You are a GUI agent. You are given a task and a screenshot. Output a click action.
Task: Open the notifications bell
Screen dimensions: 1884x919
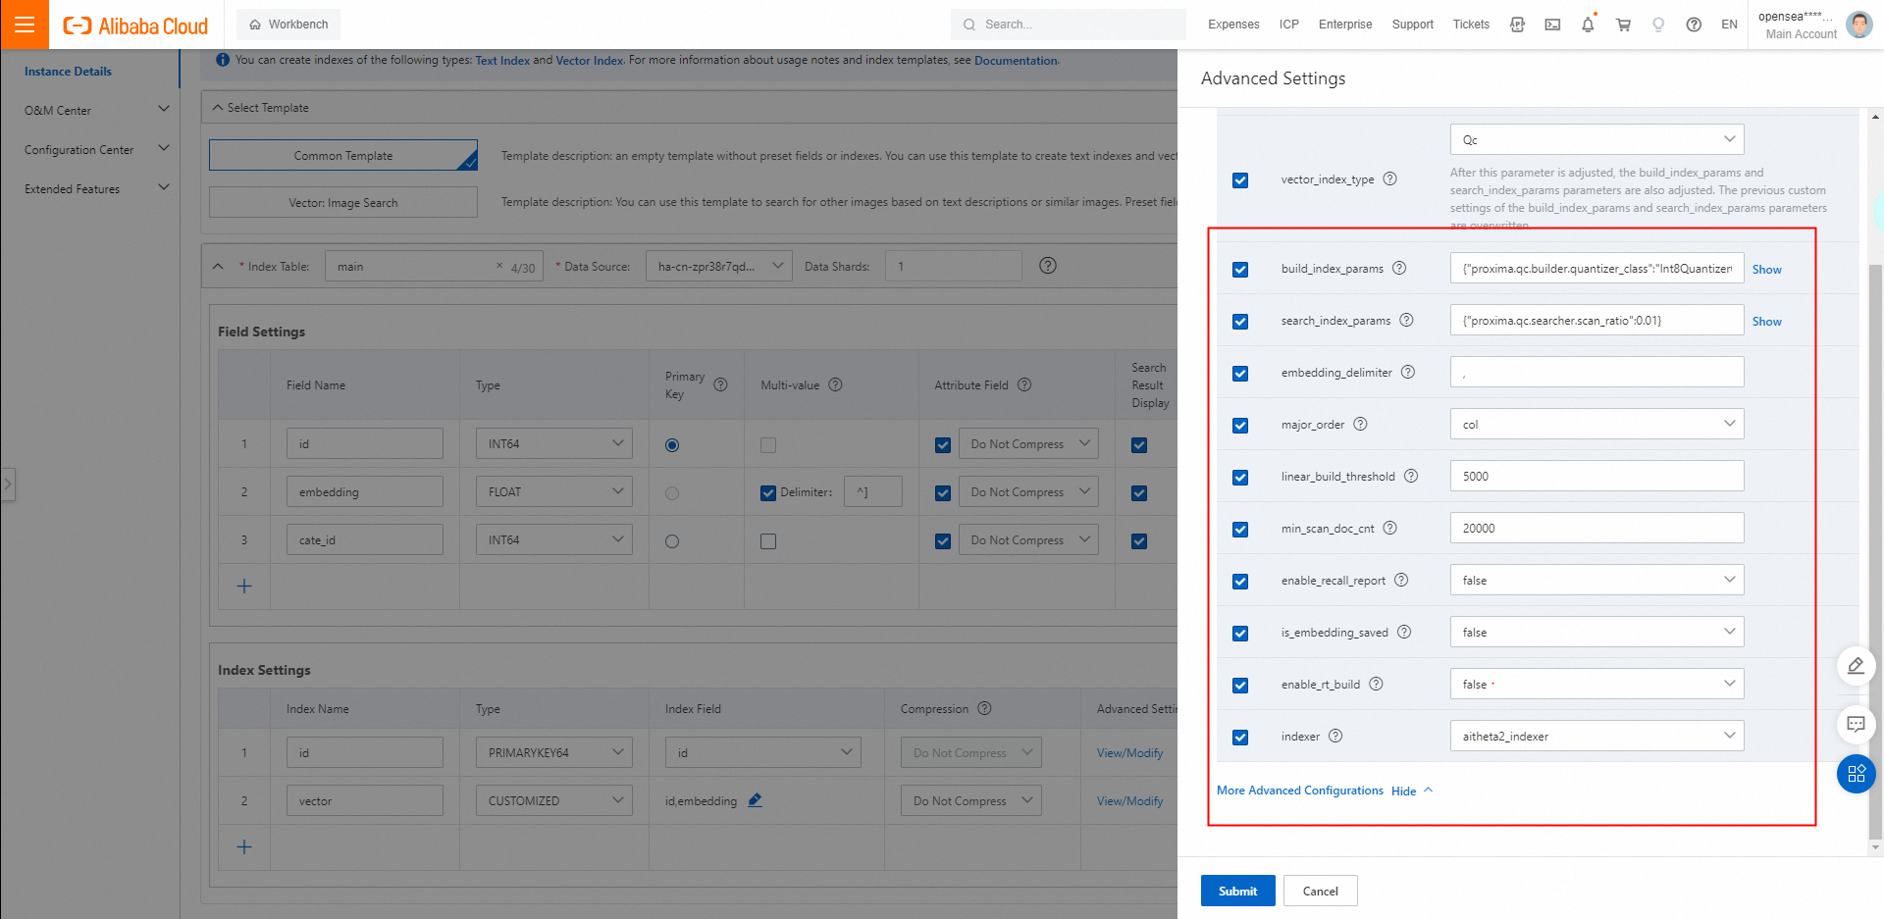point(1588,25)
